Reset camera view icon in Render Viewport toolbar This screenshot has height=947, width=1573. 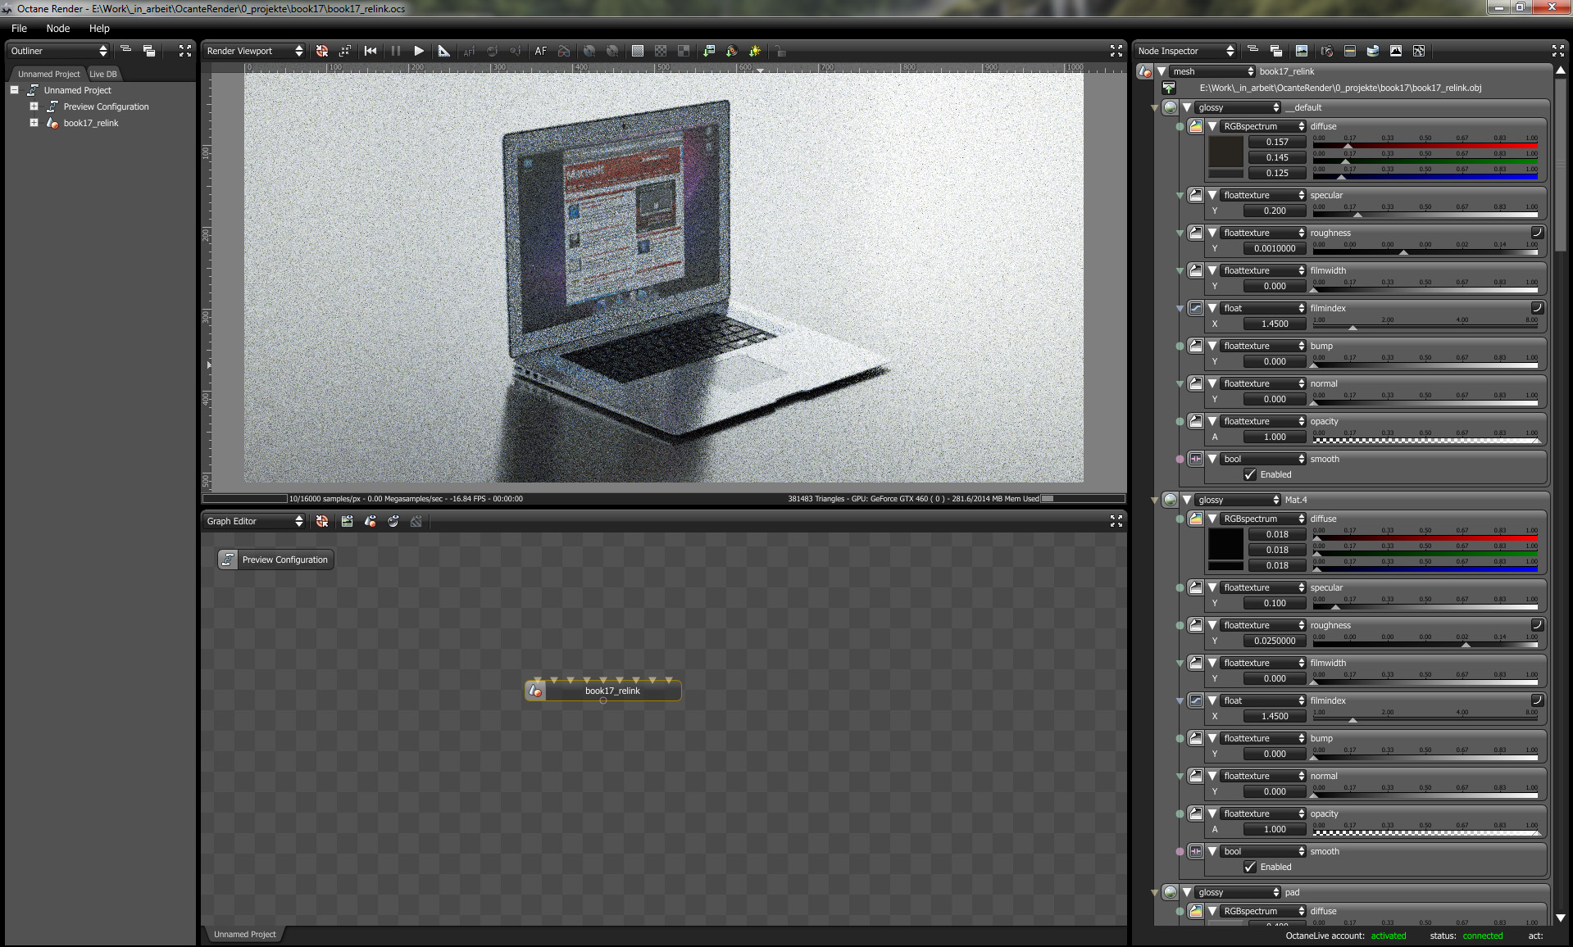[322, 51]
